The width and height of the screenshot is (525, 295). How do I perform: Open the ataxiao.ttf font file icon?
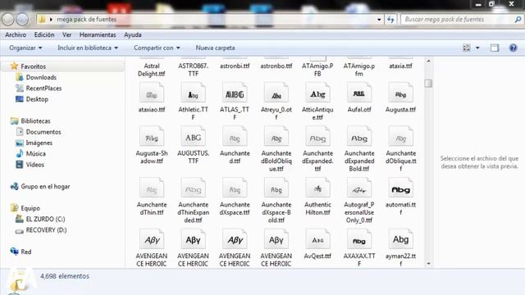tap(152, 93)
